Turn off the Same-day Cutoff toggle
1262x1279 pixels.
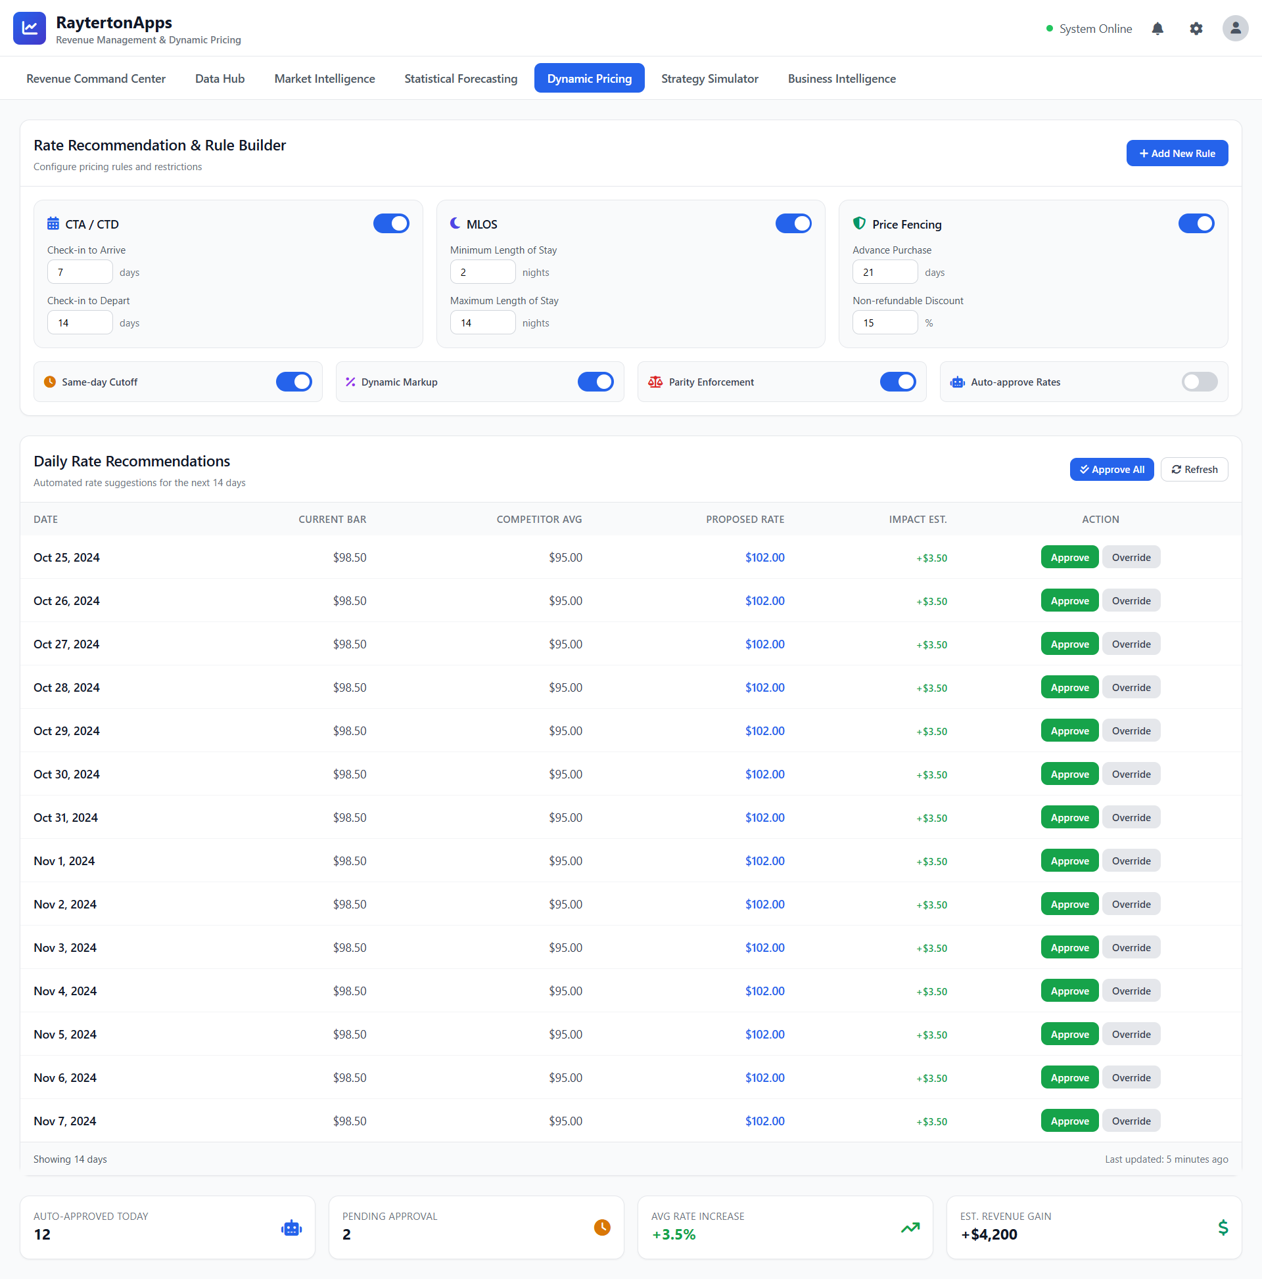click(x=293, y=382)
